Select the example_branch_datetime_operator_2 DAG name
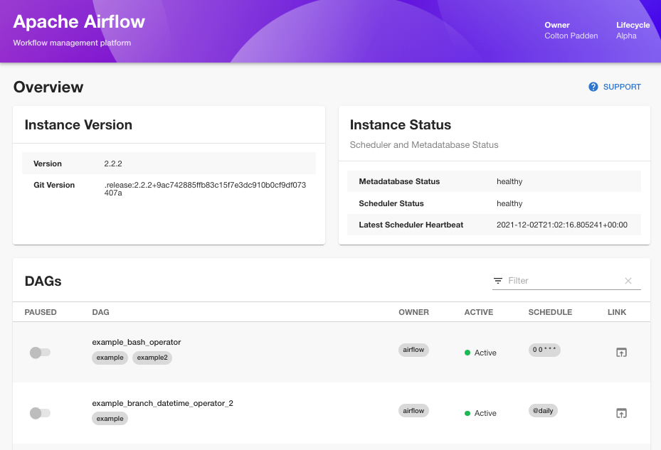 coord(163,403)
